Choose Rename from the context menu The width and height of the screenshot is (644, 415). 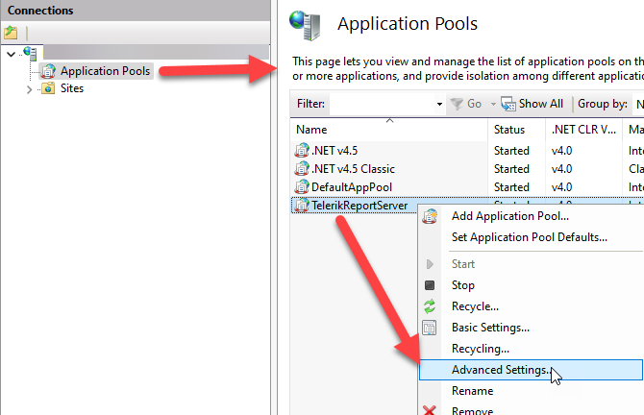pyautogui.click(x=472, y=391)
